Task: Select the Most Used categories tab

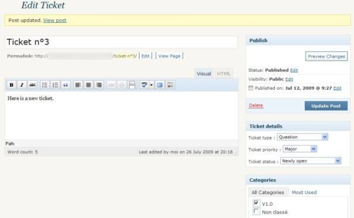Action: [304, 192]
